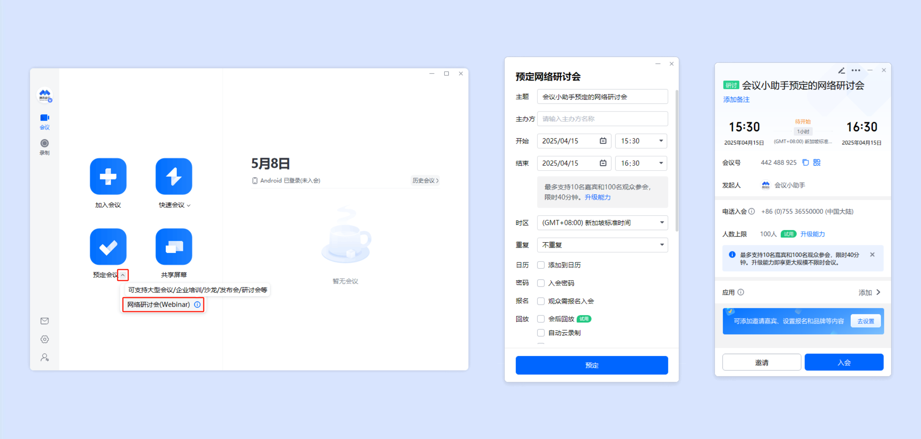The height and width of the screenshot is (439, 921).
Task: Click the organizer name (主办方) input field
Action: pos(602,119)
